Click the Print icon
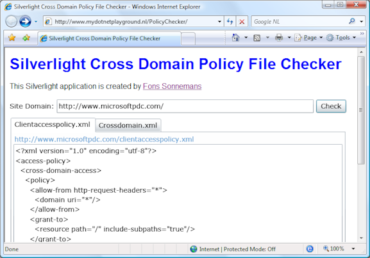Image resolution: width=370 pixels, height=258 pixels. pyautogui.click(x=279, y=38)
